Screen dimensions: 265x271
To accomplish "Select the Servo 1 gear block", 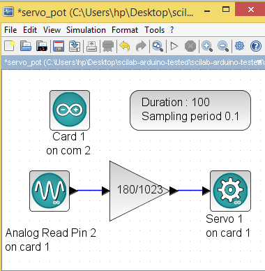I will (x=230, y=191).
